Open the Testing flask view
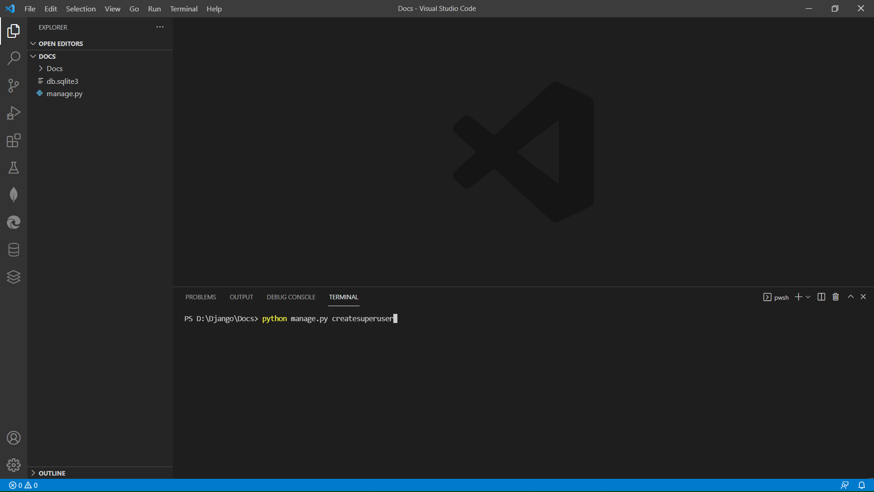874x492 pixels. point(14,168)
